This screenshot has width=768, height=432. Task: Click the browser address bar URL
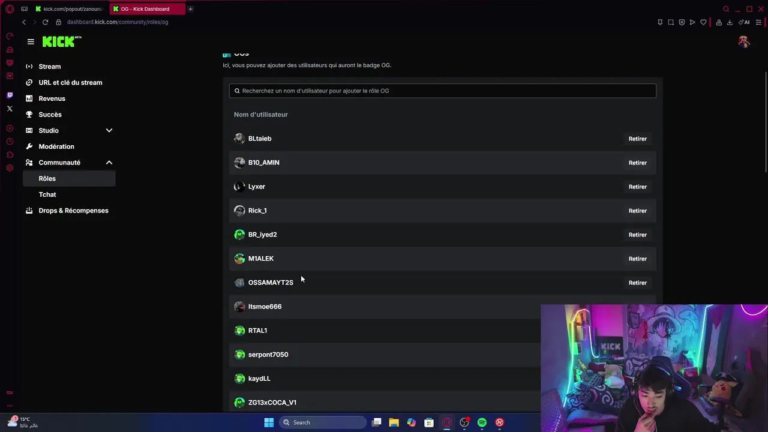coord(118,22)
